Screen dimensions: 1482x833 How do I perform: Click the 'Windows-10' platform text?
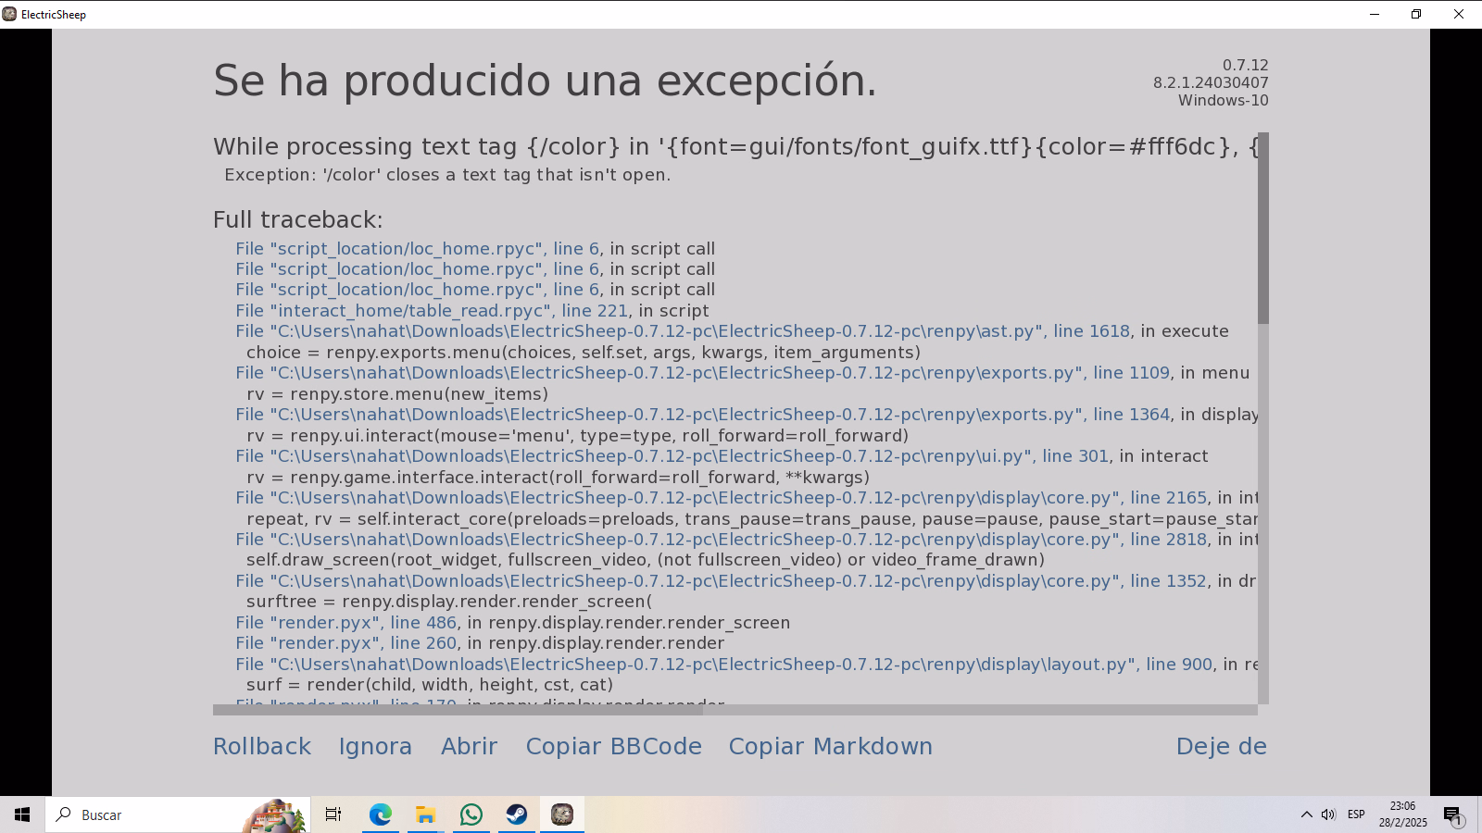pyautogui.click(x=1224, y=100)
